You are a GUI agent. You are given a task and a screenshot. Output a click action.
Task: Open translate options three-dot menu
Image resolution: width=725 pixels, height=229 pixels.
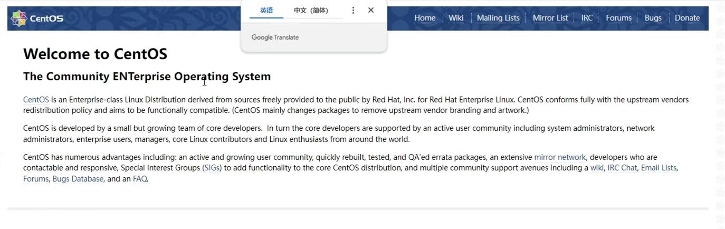coord(353,10)
